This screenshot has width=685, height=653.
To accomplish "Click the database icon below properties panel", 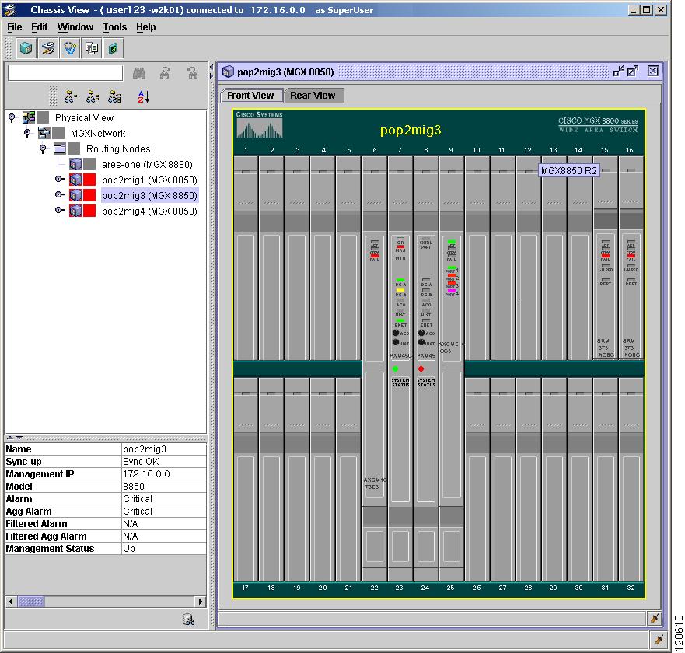I will point(188,620).
